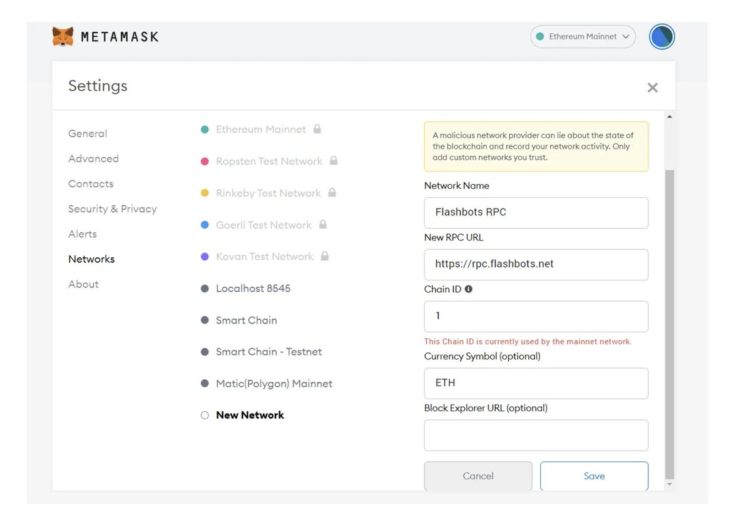Click the Currency Symbol input field
Viewport: 751px width, 522px height.
[x=536, y=384]
